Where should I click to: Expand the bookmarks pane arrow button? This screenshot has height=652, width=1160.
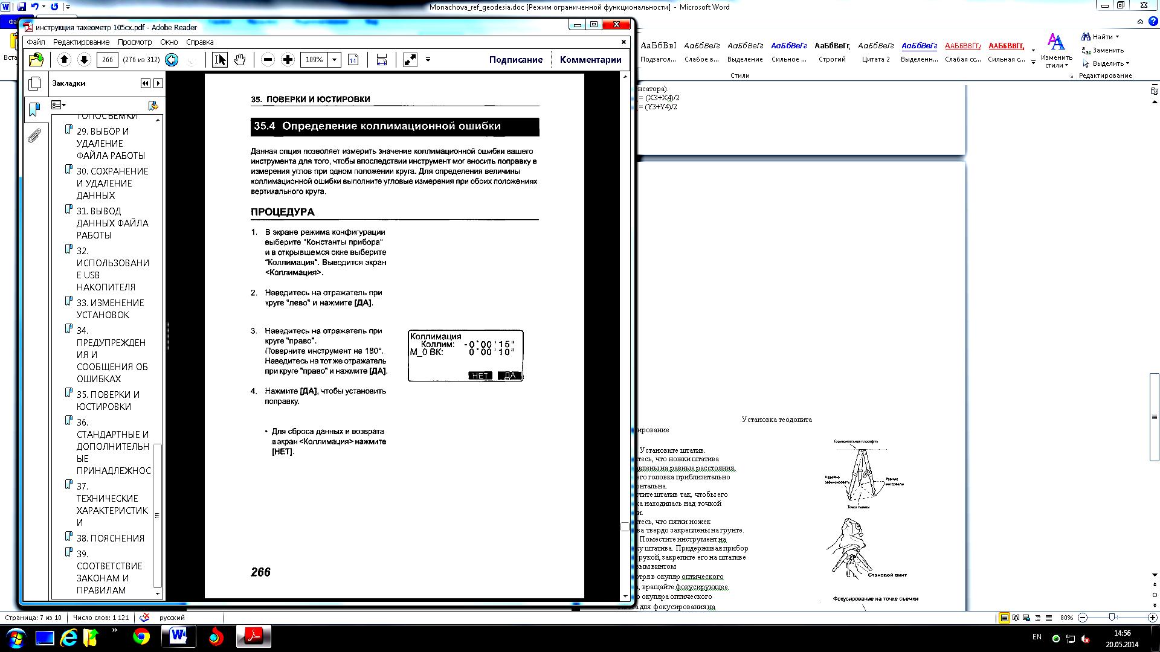point(158,83)
